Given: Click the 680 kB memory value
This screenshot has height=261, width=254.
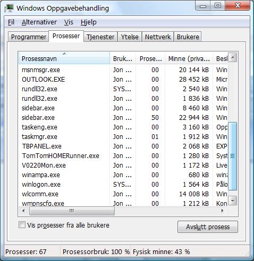Looking at the screenshot, I should [x=199, y=175].
